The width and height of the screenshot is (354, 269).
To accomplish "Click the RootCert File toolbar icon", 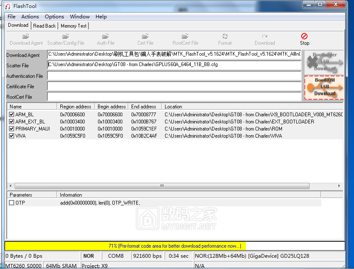I will click(185, 39).
